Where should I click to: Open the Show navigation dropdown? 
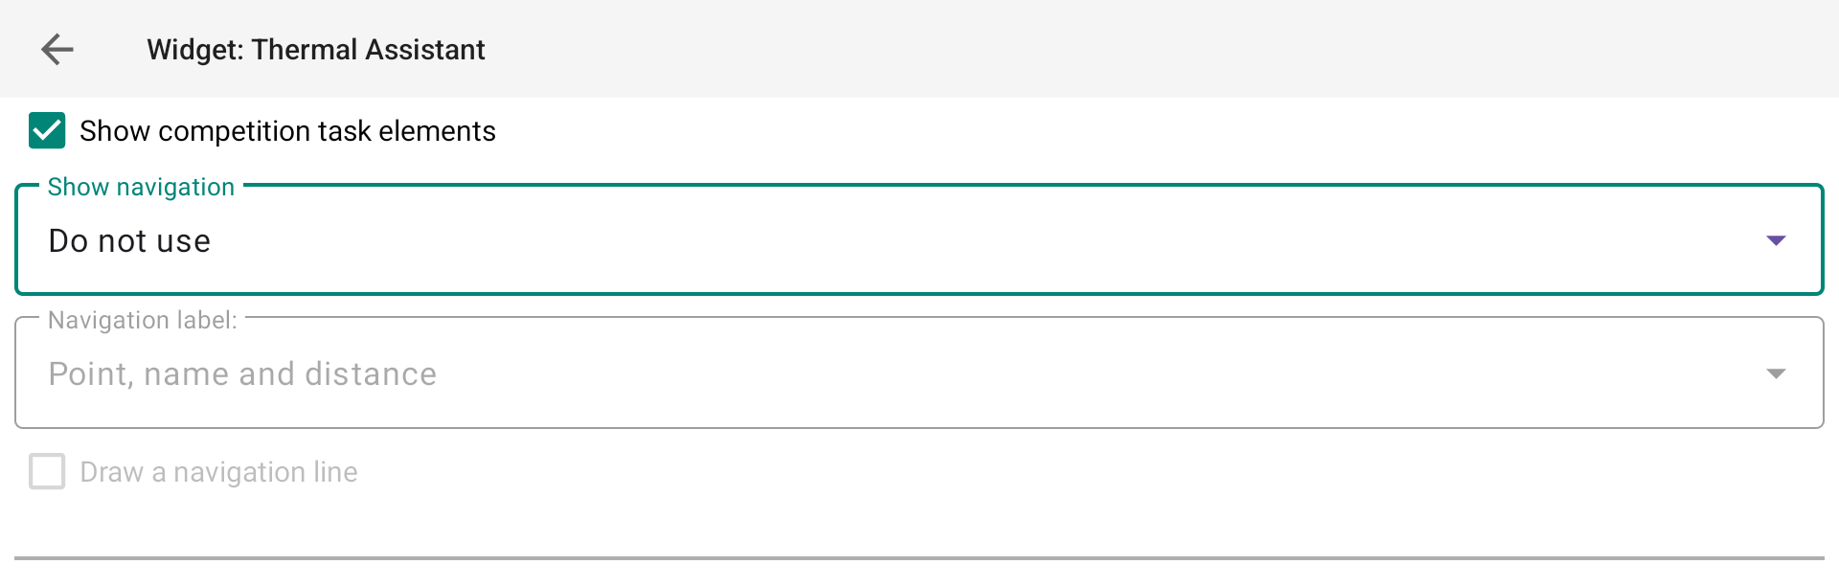[x=919, y=239]
